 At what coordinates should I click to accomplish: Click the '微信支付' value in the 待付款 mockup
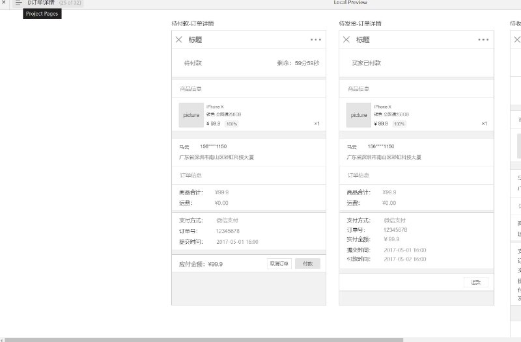point(227,220)
